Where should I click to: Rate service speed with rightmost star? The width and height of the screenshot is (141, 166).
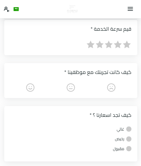[127, 45]
